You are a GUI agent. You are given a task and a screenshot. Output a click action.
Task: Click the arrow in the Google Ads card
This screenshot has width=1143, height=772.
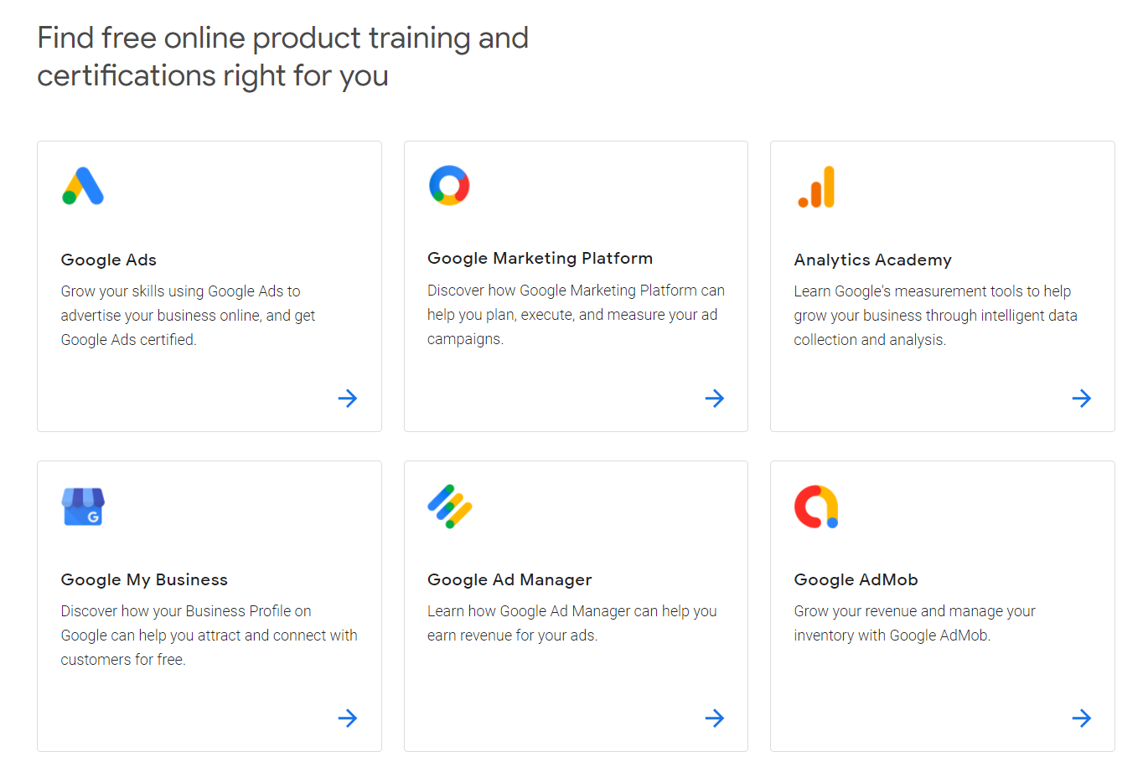tap(348, 399)
